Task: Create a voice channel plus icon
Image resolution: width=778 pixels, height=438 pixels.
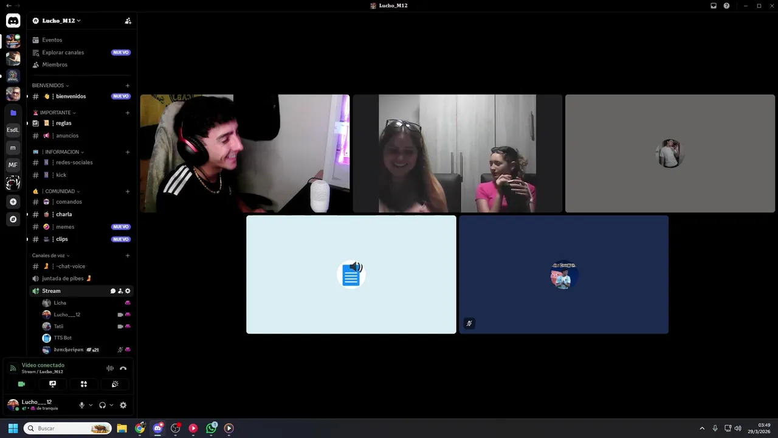Action: (128, 255)
